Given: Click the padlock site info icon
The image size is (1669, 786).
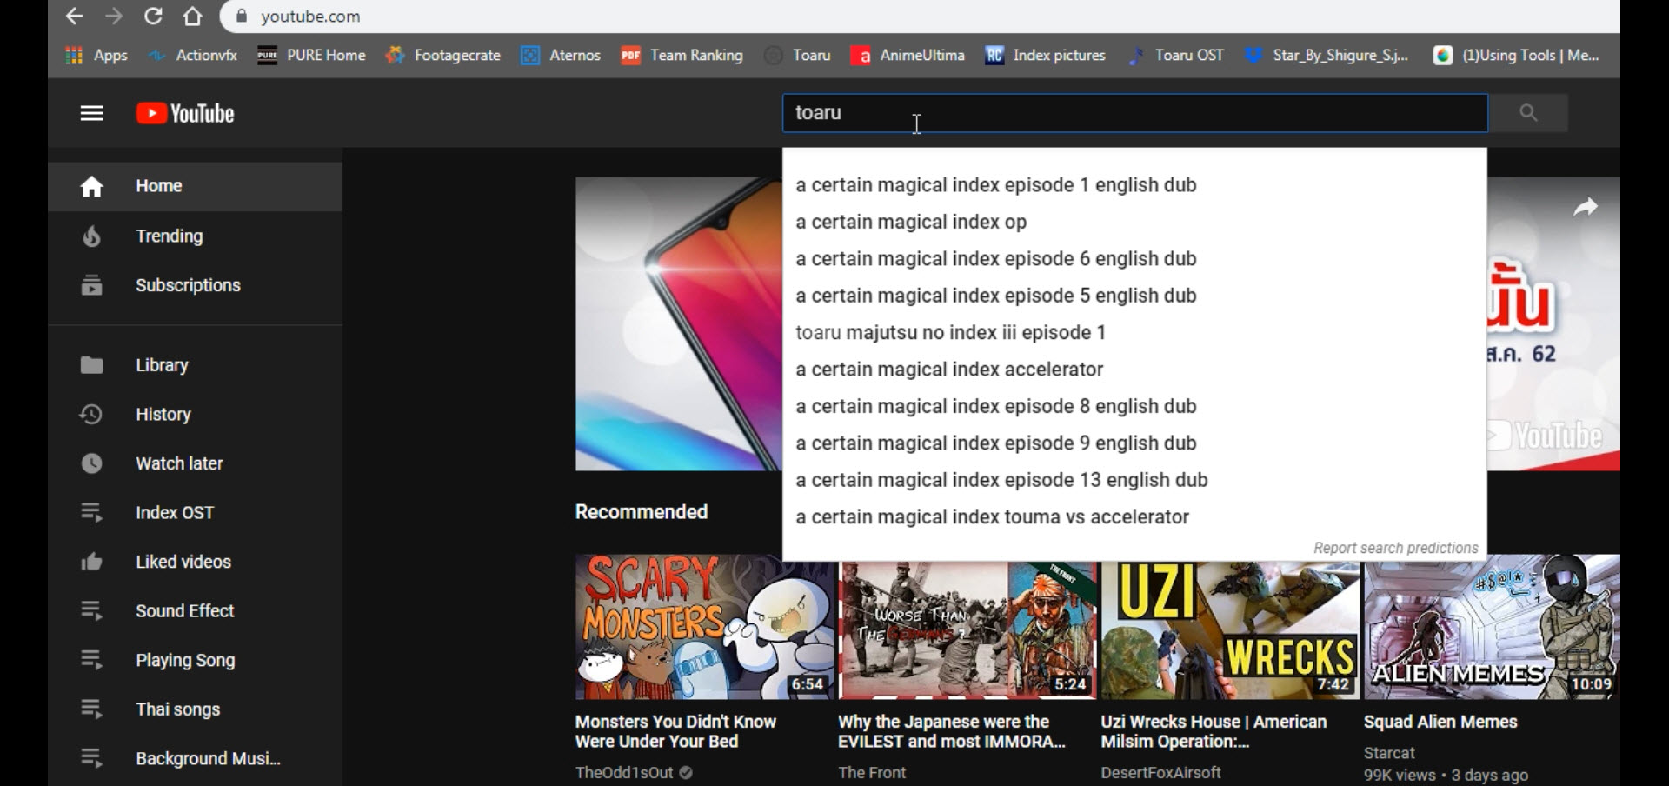Looking at the screenshot, I should click(243, 17).
